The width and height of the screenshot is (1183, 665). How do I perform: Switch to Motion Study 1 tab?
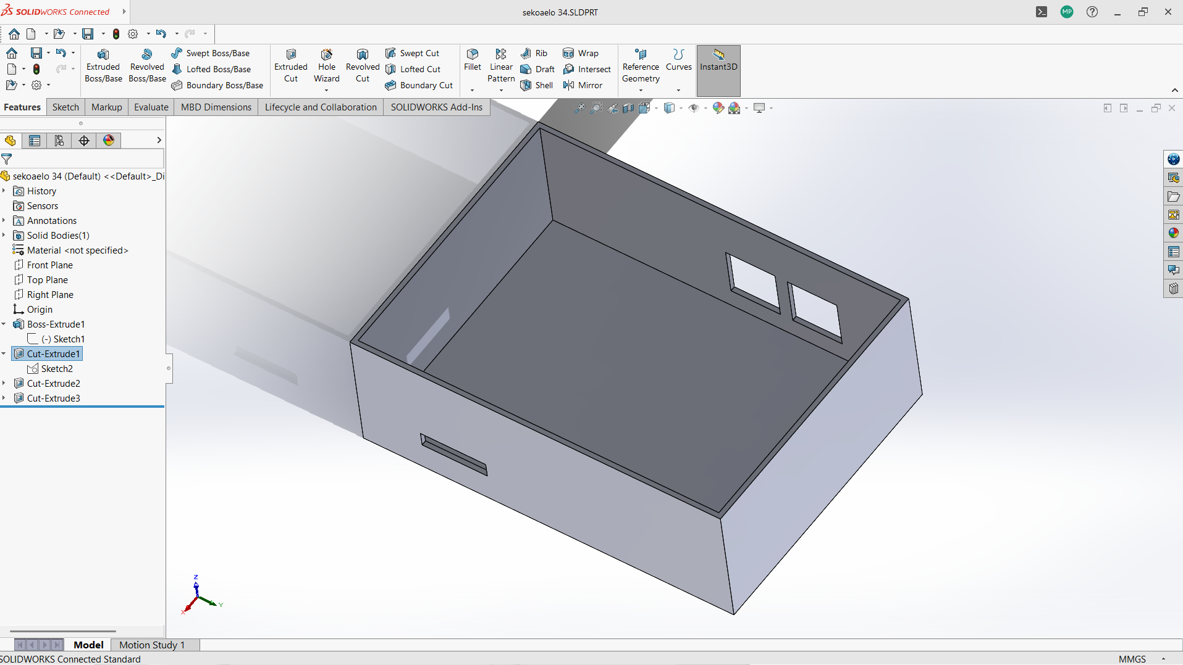click(152, 645)
